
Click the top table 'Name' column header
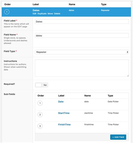(72, 4)
